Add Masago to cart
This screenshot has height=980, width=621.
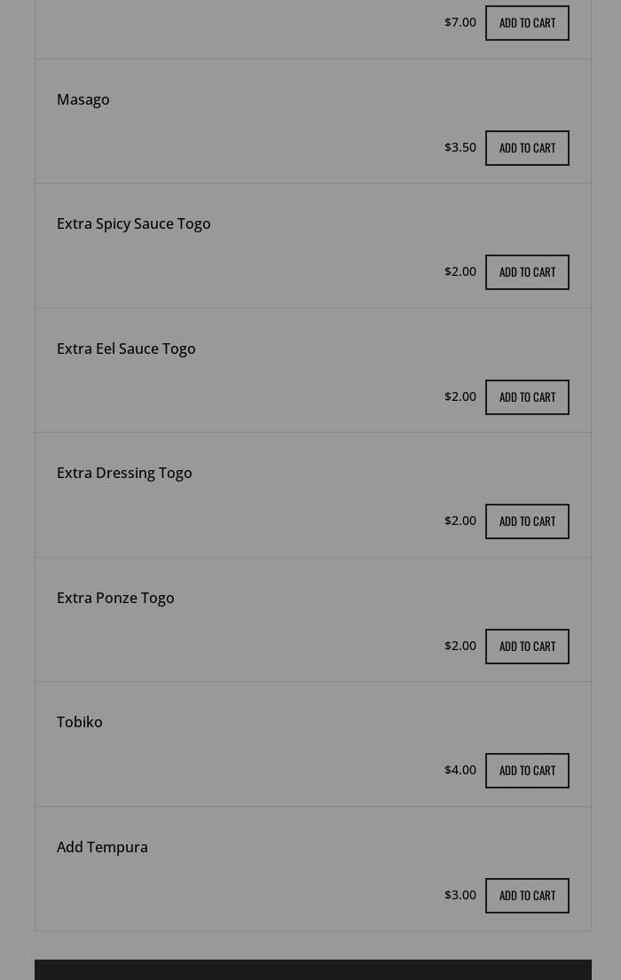coord(527,148)
